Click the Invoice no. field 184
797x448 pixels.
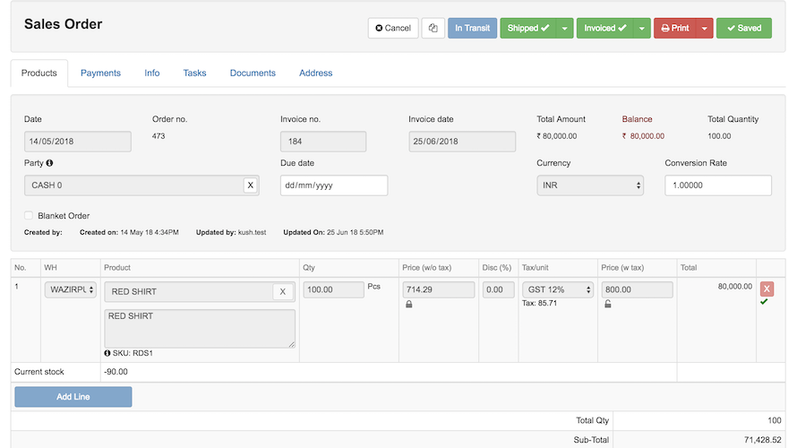click(323, 142)
